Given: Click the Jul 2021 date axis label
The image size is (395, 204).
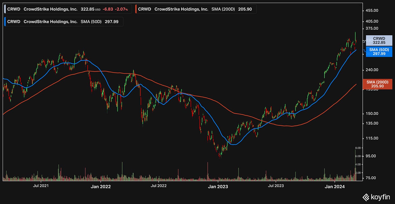Looking at the screenshot, I should [41, 186].
